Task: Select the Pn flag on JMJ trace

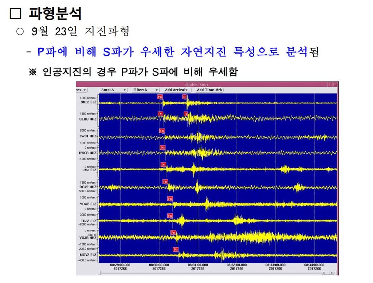Action: 164,165
